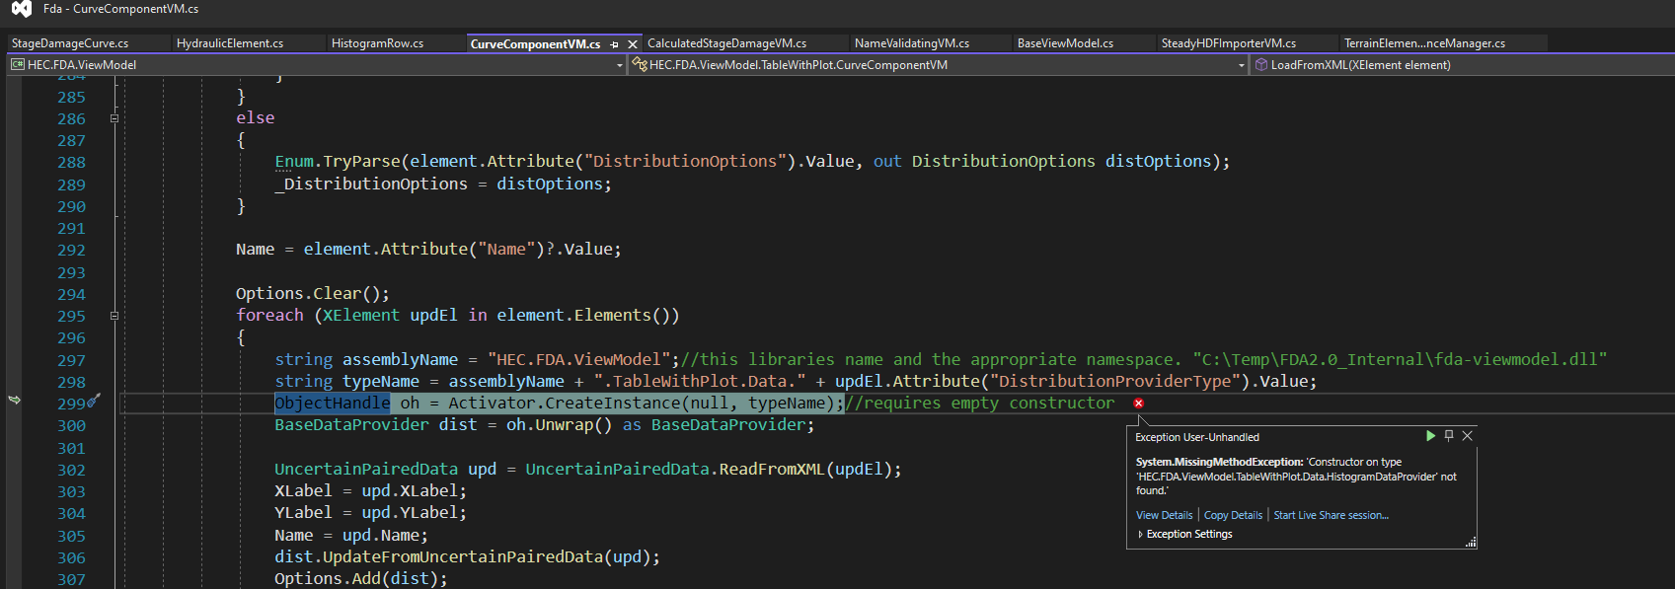Open the CurveComponentVM type dropdown
The width and height of the screenshot is (1675, 589).
(x=1242, y=65)
